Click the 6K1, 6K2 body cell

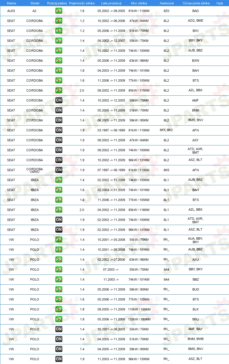coord(166,130)
